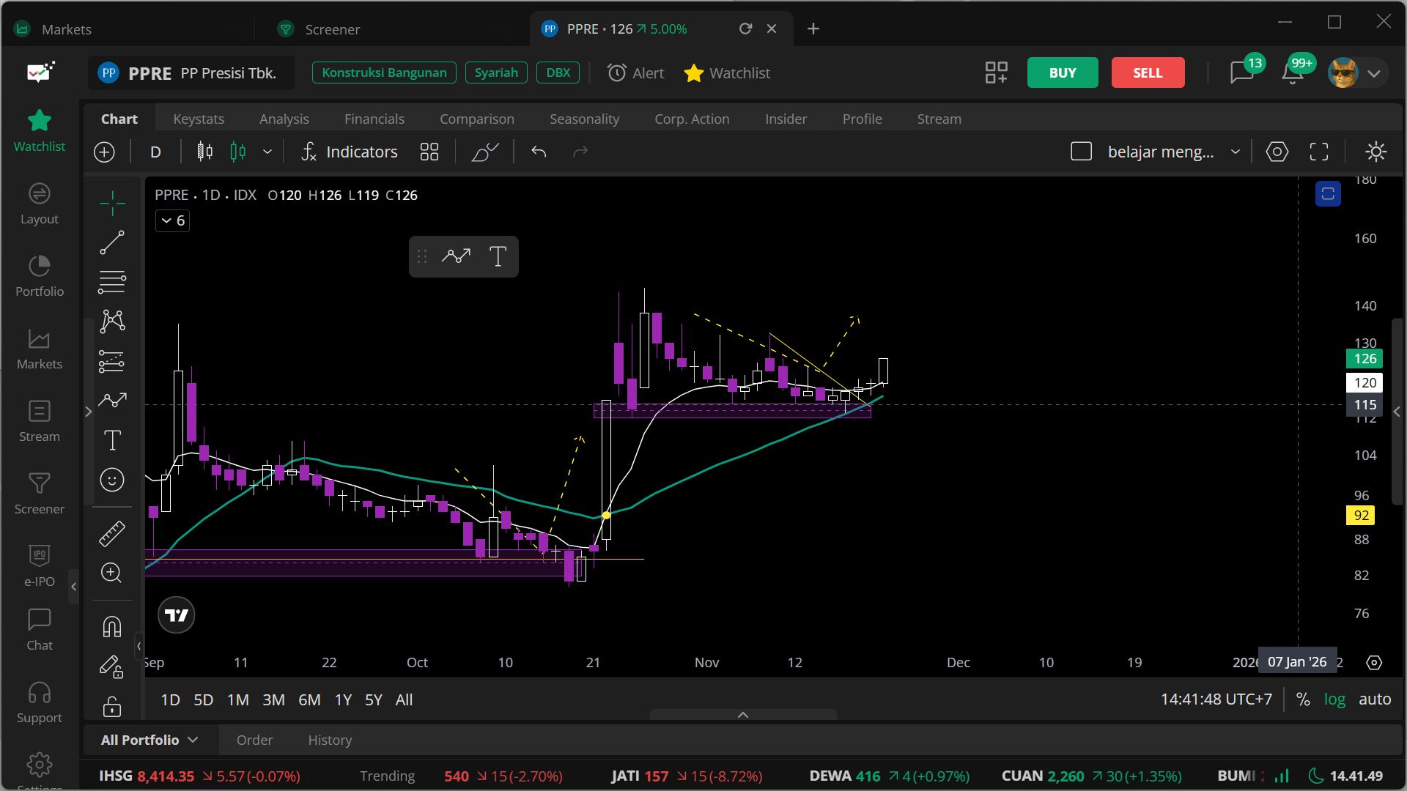This screenshot has width=1407, height=791.
Task: Open the Seasonality tab
Action: coord(584,119)
